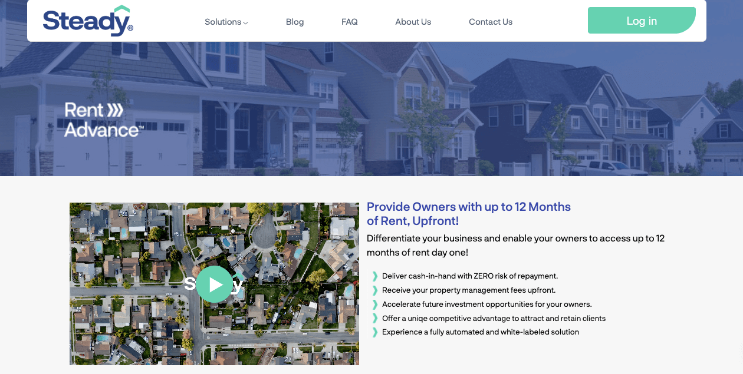Click the small arrow next to Solutions
Image resolution: width=743 pixels, height=374 pixels.
246,23
